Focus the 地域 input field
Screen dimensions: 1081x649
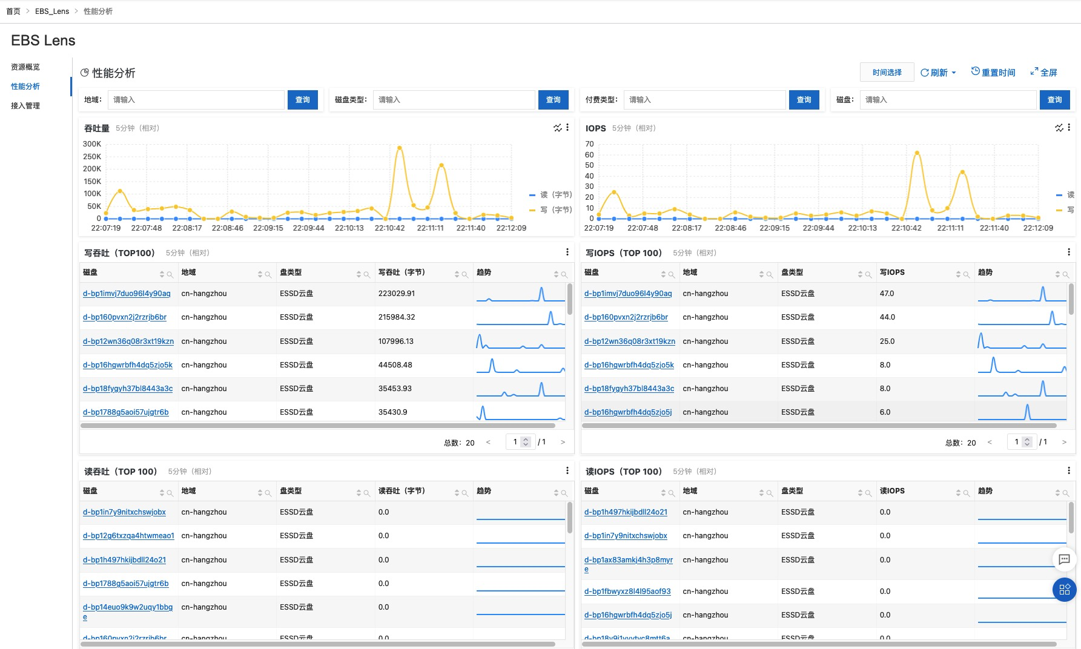coord(196,100)
